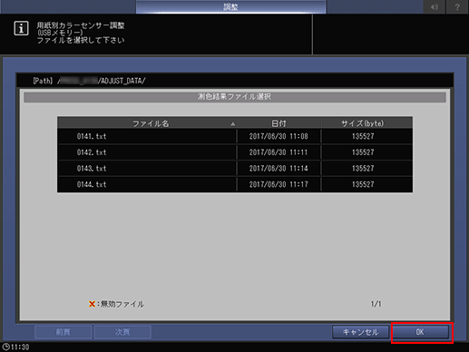Viewport: 469px width, 352px height.
Task: Go to previous page with 前頁
Action: 64,332
